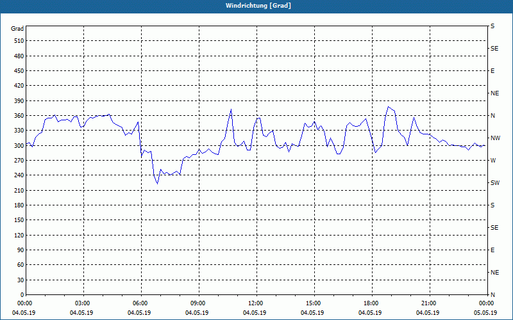Viewport: 513px width, 320px height.
Task: Select the 300 y-axis value
Action: 19,145
